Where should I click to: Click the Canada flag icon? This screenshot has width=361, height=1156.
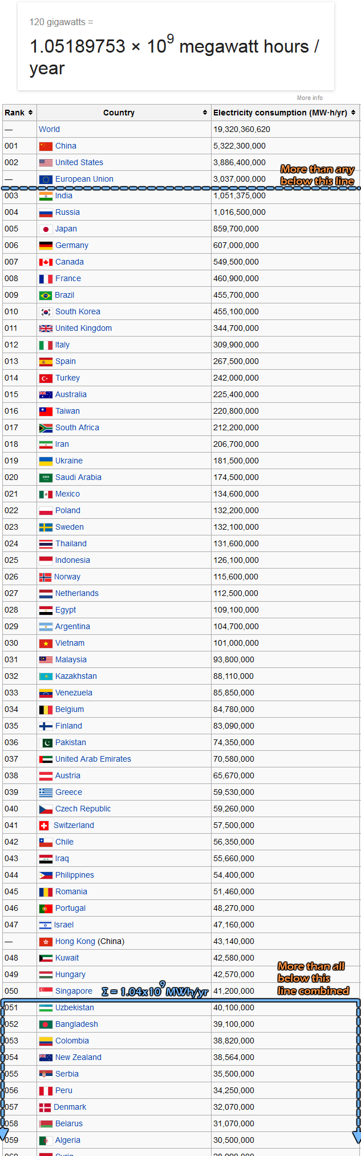tap(46, 262)
